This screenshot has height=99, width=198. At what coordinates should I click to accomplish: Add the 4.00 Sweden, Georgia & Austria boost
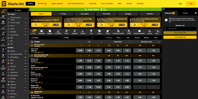pyautogui.click(x=46, y=25)
